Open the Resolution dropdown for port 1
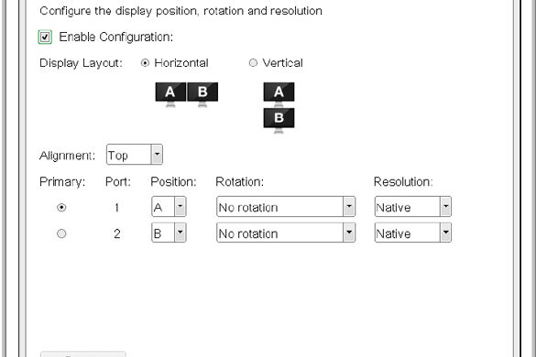 point(413,206)
